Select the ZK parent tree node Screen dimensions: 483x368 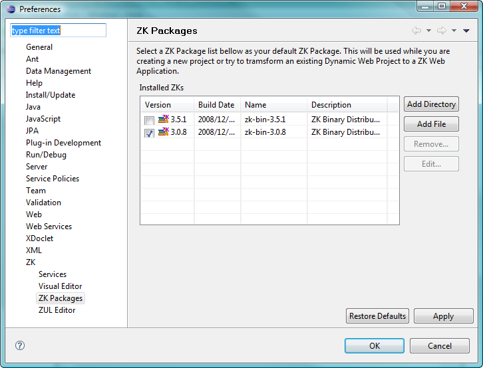click(31, 262)
